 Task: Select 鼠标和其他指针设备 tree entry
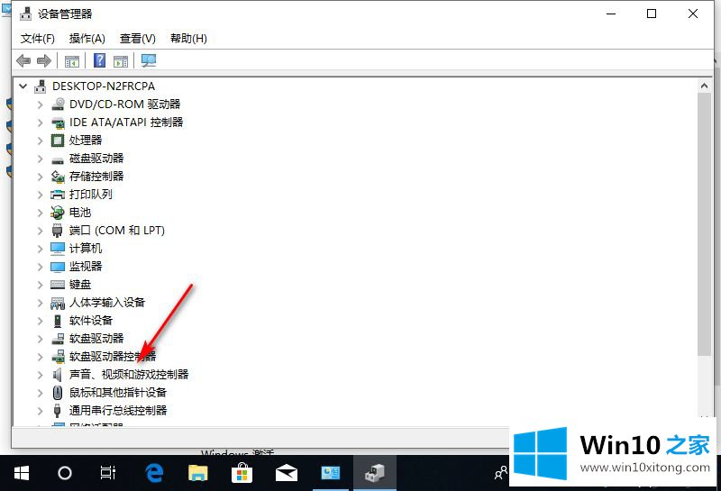[117, 393]
